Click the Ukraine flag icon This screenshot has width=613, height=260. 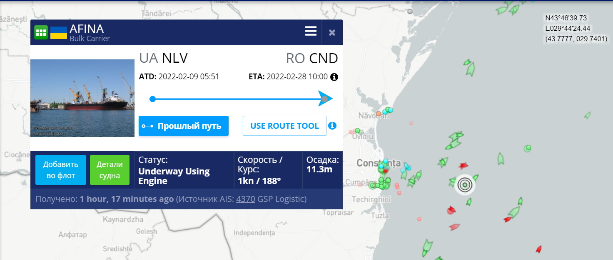(x=59, y=32)
